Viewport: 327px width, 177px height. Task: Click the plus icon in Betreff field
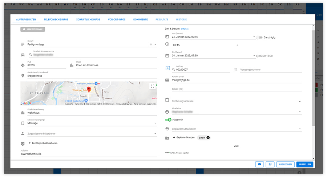pos(151,44)
